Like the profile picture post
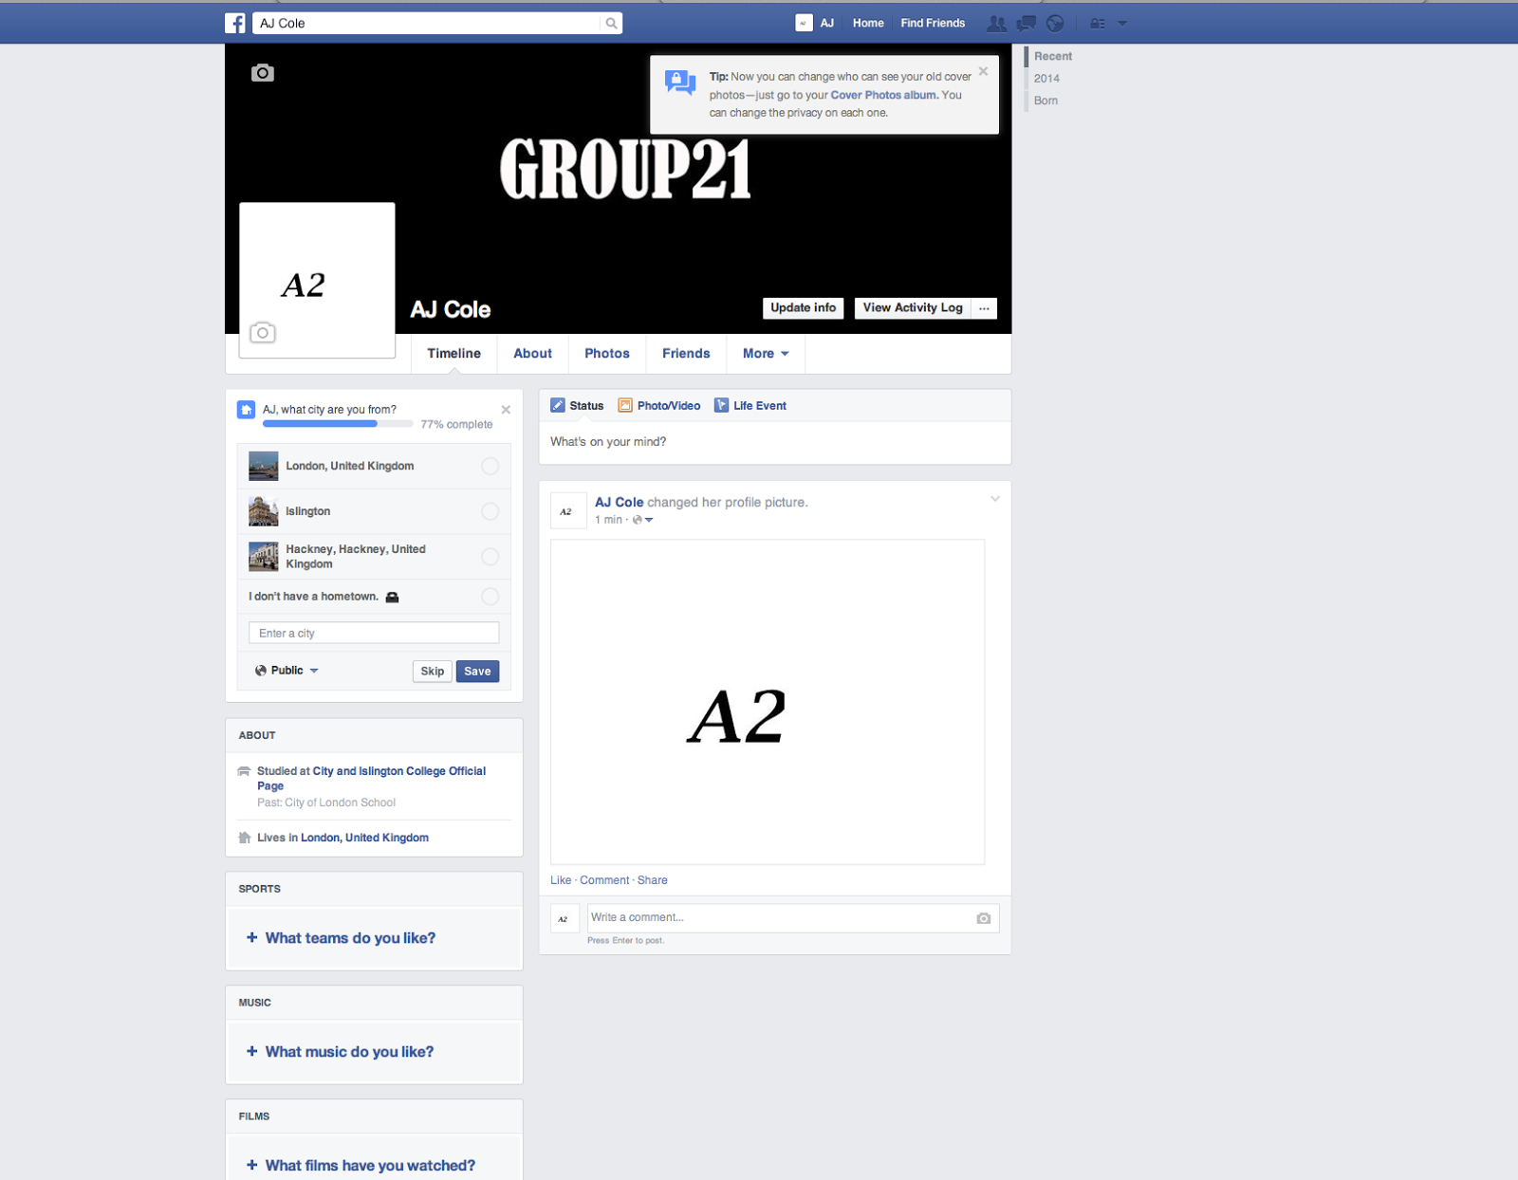Viewport: 1518px width, 1180px height. click(x=561, y=880)
